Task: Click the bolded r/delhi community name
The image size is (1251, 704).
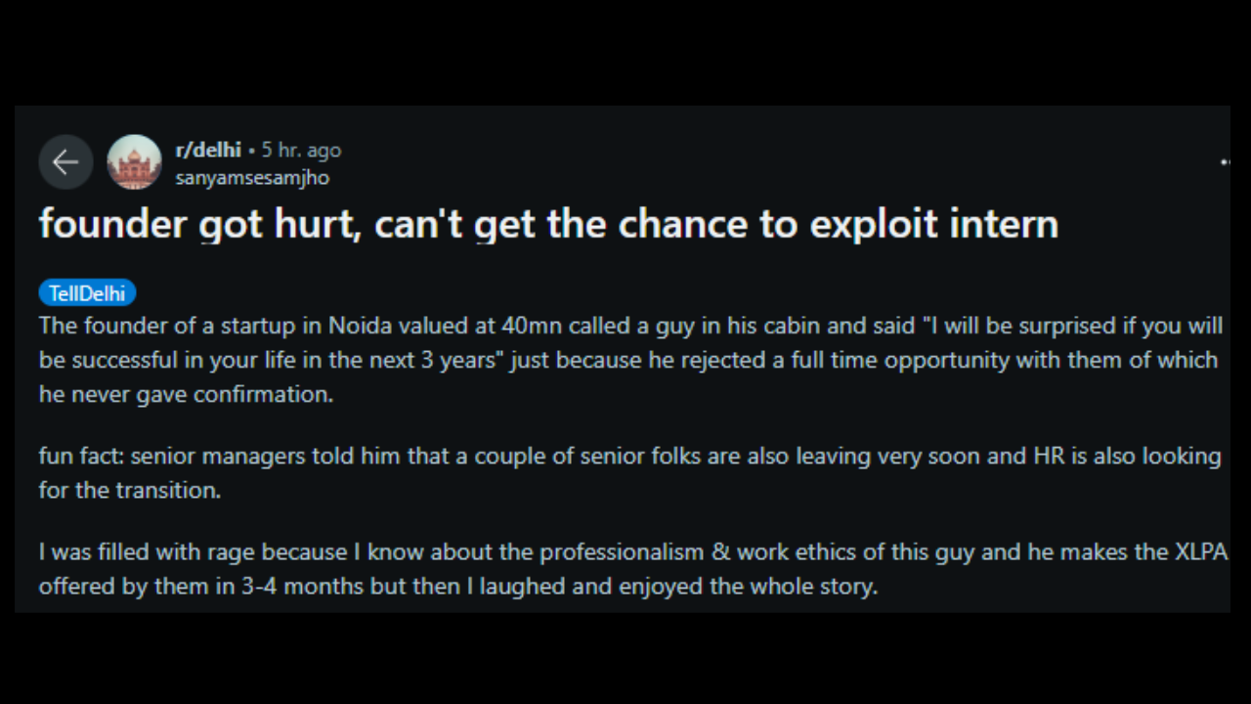Action: point(208,150)
